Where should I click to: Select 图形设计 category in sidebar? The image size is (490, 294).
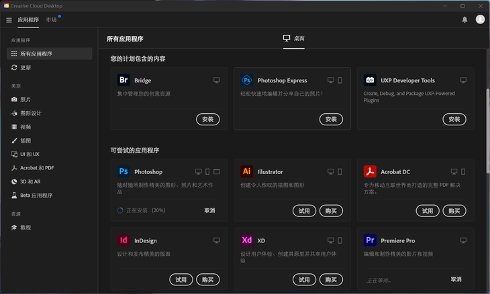click(30, 113)
